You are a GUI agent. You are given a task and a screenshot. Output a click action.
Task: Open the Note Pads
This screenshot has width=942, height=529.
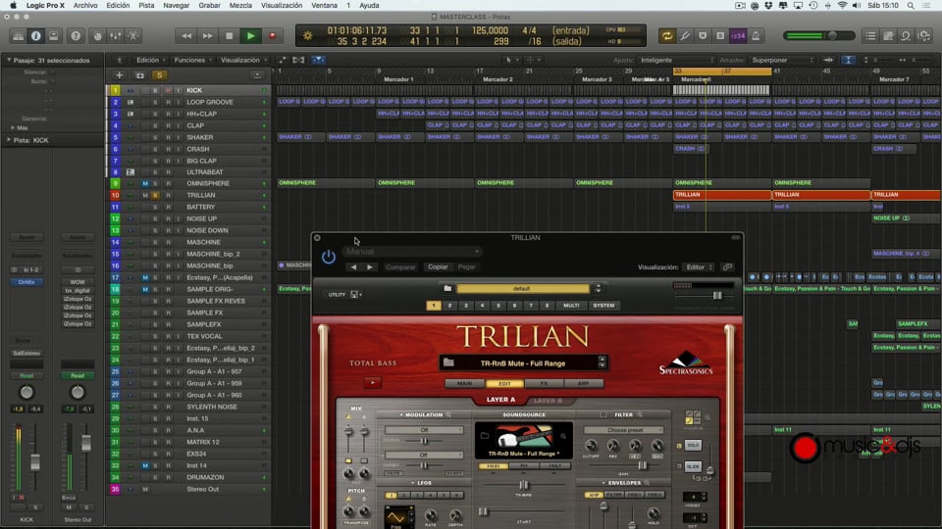tap(888, 36)
